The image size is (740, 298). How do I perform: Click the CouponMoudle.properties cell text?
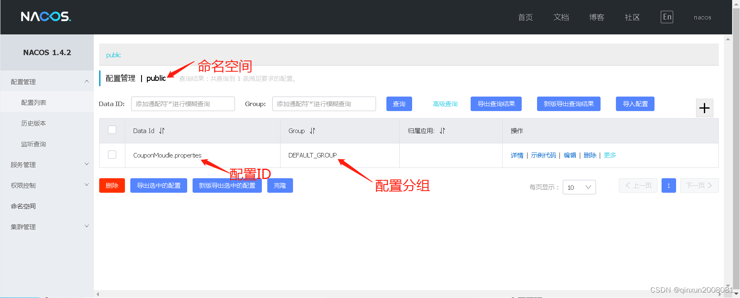167,155
